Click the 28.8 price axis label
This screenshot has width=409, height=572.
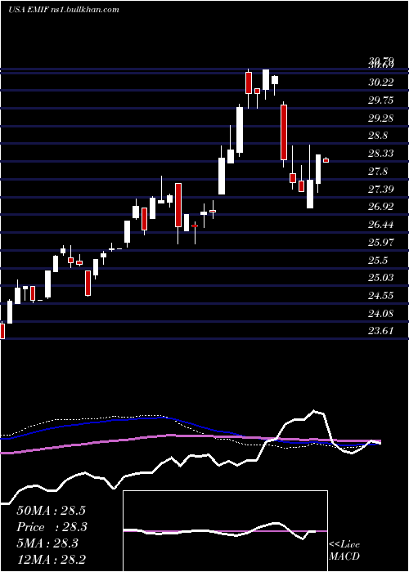[x=378, y=136]
